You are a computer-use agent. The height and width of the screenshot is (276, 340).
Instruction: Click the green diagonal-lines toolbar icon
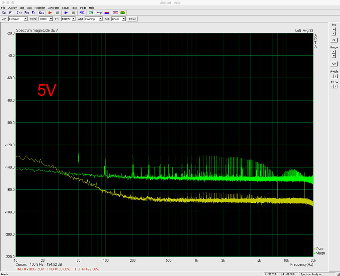(x=91, y=13)
